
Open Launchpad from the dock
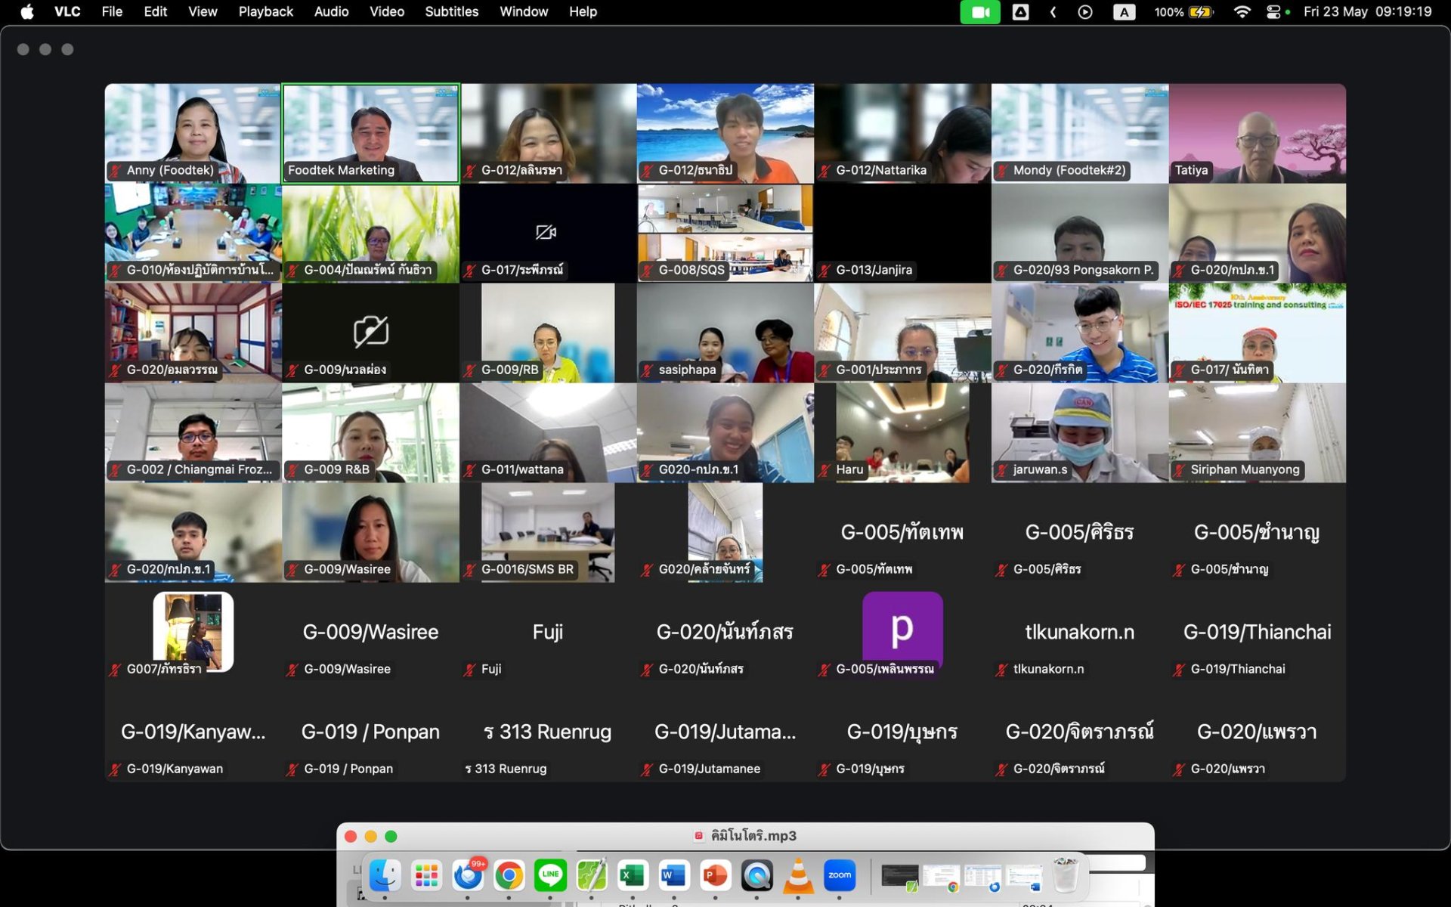pyautogui.click(x=426, y=875)
